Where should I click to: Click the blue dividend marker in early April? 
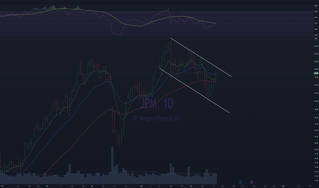point(99,182)
